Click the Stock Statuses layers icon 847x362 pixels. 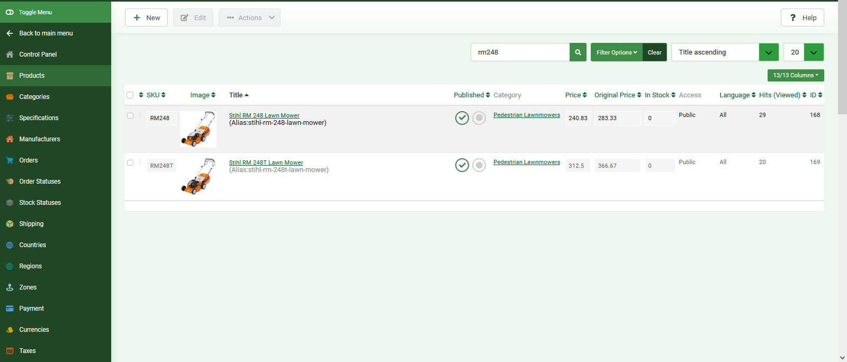pyautogui.click(x=10, y=203)
